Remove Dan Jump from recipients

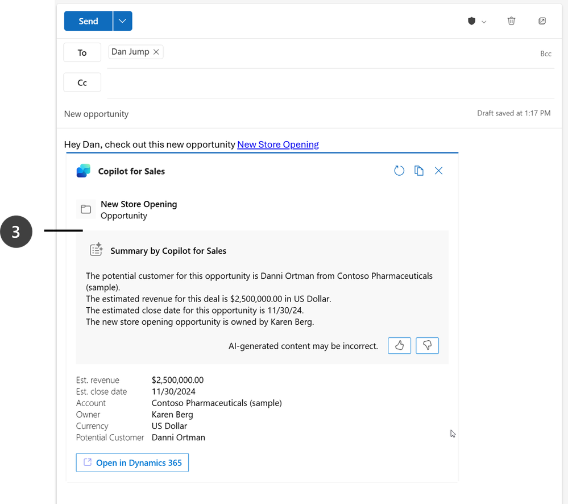click(156, 52)
